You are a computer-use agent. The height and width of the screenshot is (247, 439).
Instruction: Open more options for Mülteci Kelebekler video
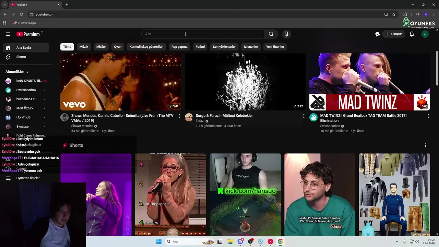[x=304, y=116]
